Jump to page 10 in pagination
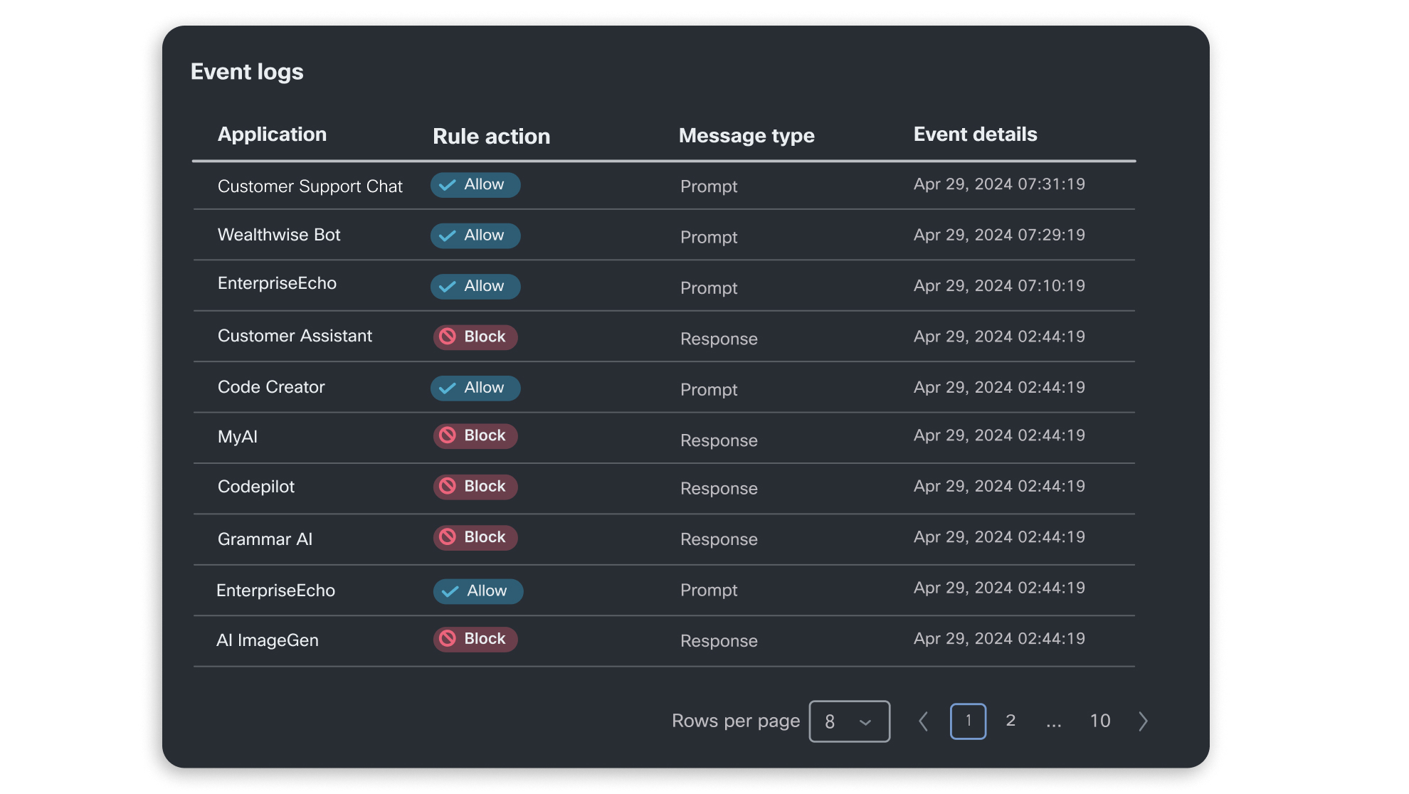 coord(1100,720)
